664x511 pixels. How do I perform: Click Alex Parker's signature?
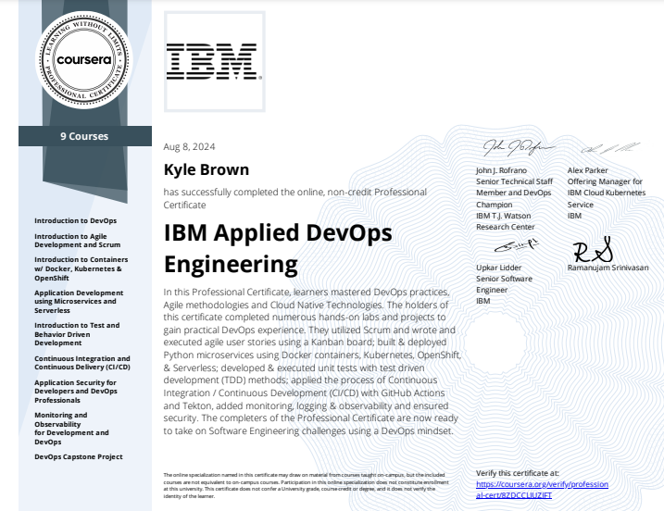pos(609,148)
